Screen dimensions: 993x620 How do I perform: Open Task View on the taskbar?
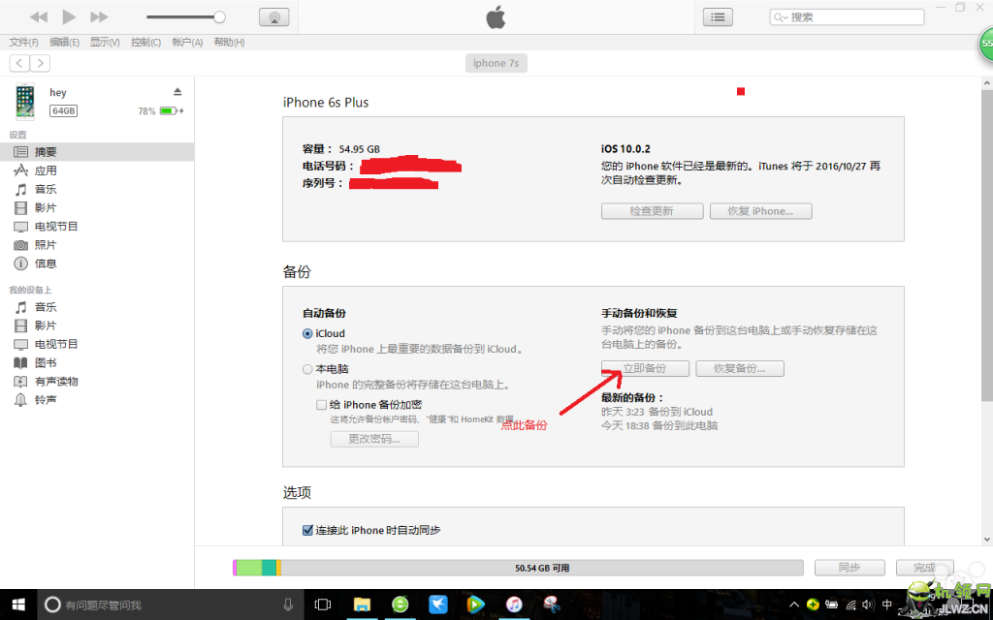(x=323, y=604)
